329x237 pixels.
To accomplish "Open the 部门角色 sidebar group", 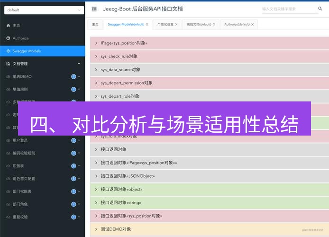I will 43,204.
